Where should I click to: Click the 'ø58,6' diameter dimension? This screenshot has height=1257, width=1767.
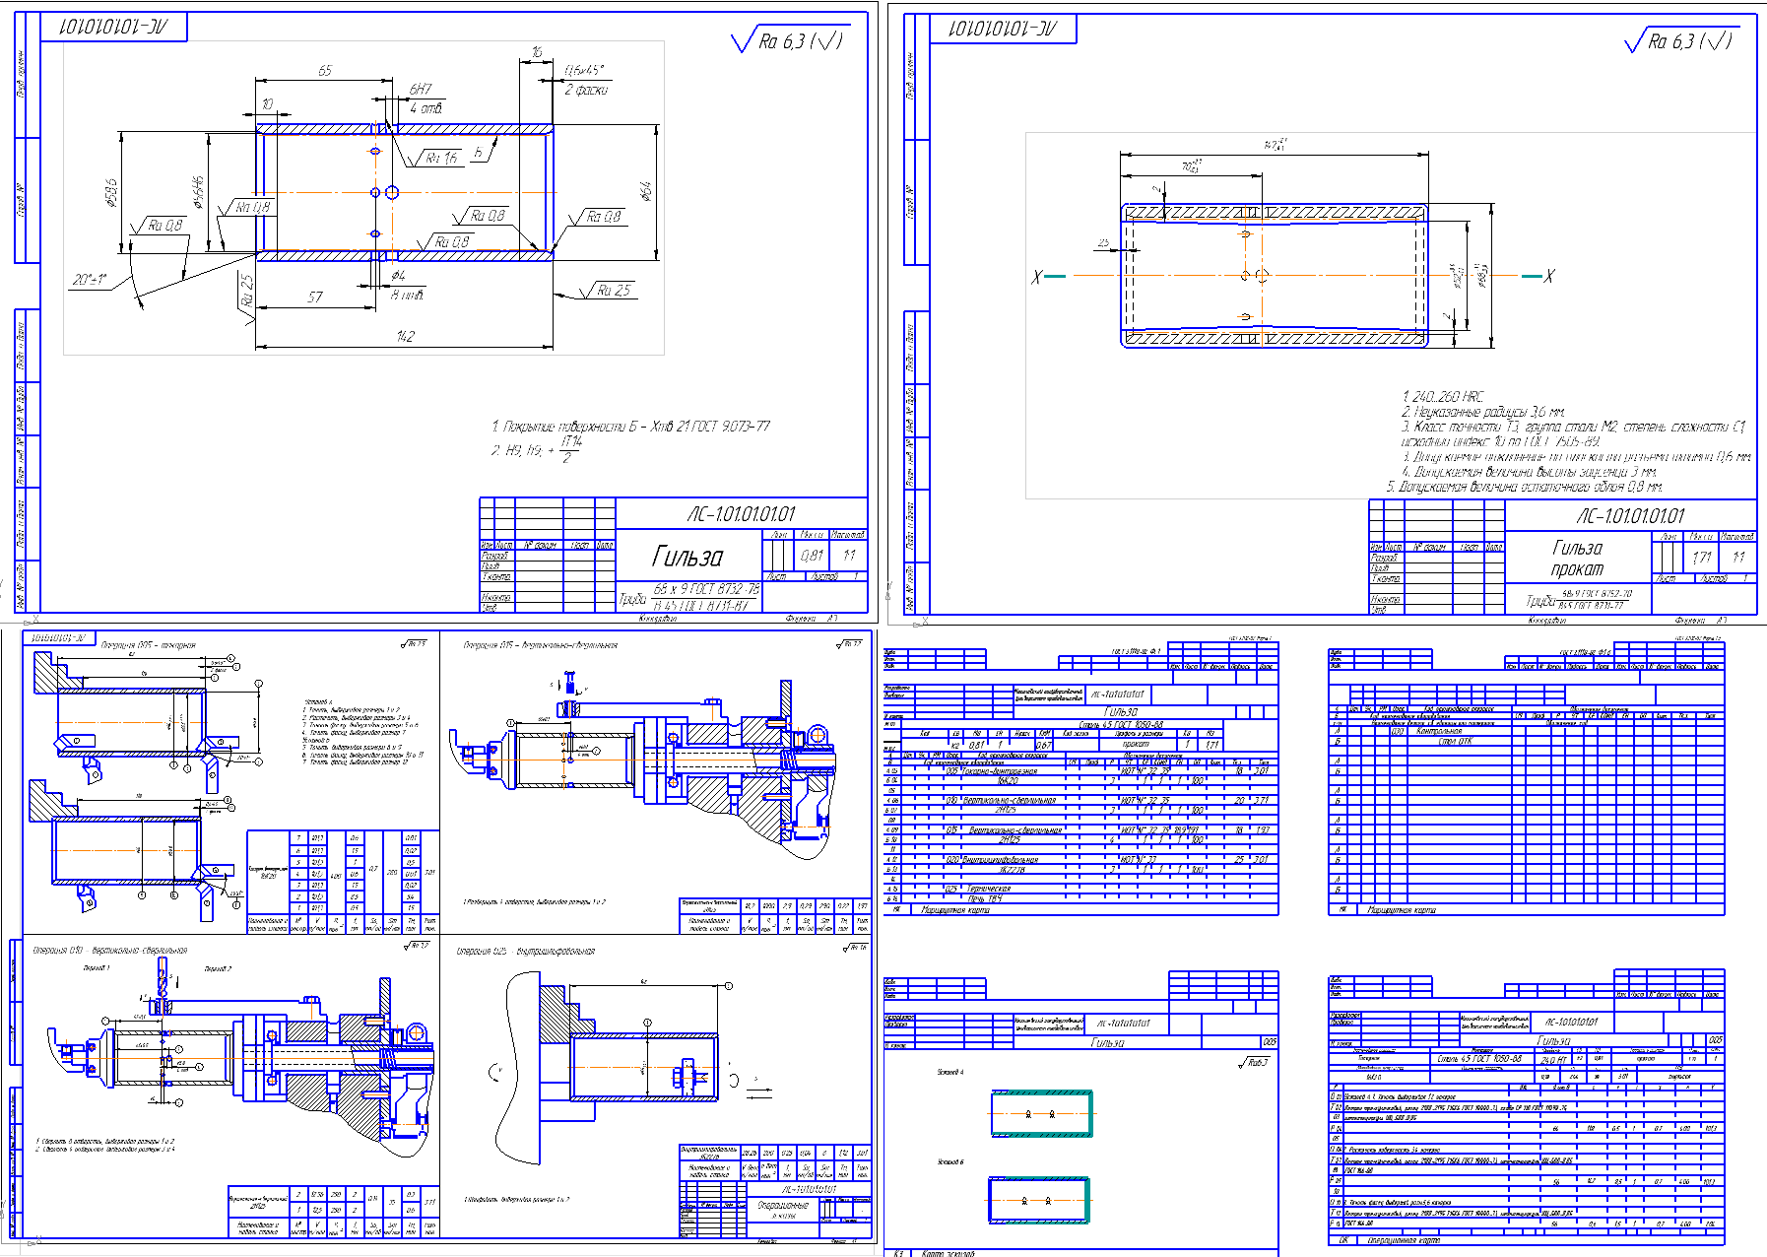[110, 193]
